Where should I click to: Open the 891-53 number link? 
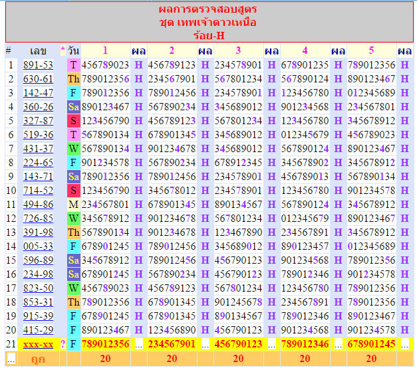(38, 65)
